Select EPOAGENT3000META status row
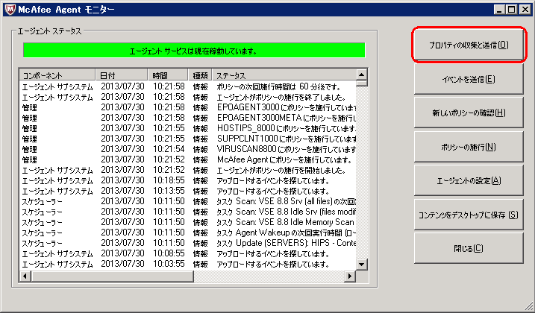 click(x=187, y=118)
